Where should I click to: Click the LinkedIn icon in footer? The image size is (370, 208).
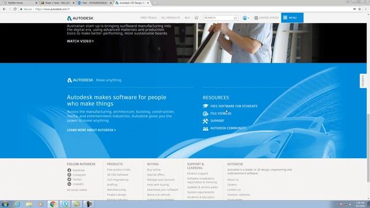coord(69,184)
